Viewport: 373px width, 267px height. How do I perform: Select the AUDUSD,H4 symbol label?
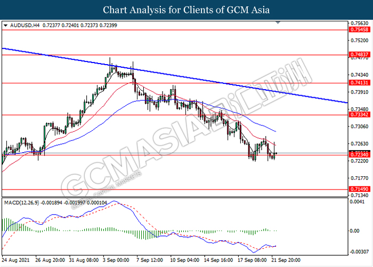coord(25,25)
